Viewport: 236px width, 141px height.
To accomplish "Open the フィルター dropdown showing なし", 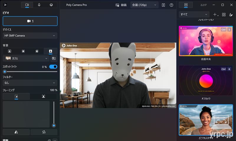I will click(x=30, y=83).
